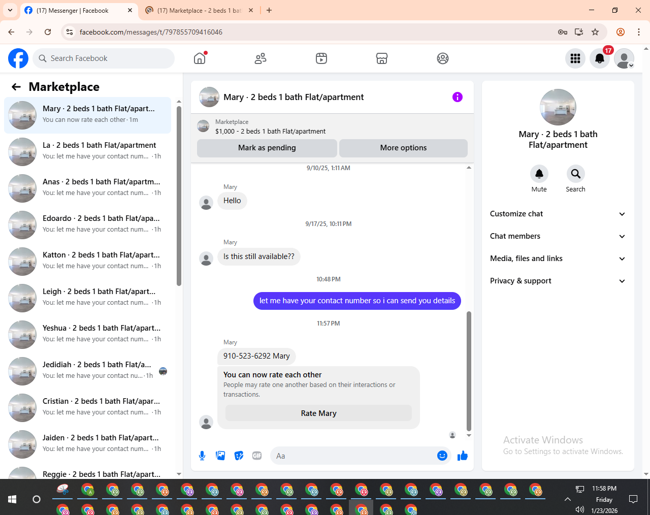The image size is (650, 515).
Task: Open Chrome's three-dot menu
Action: [639, 32]
